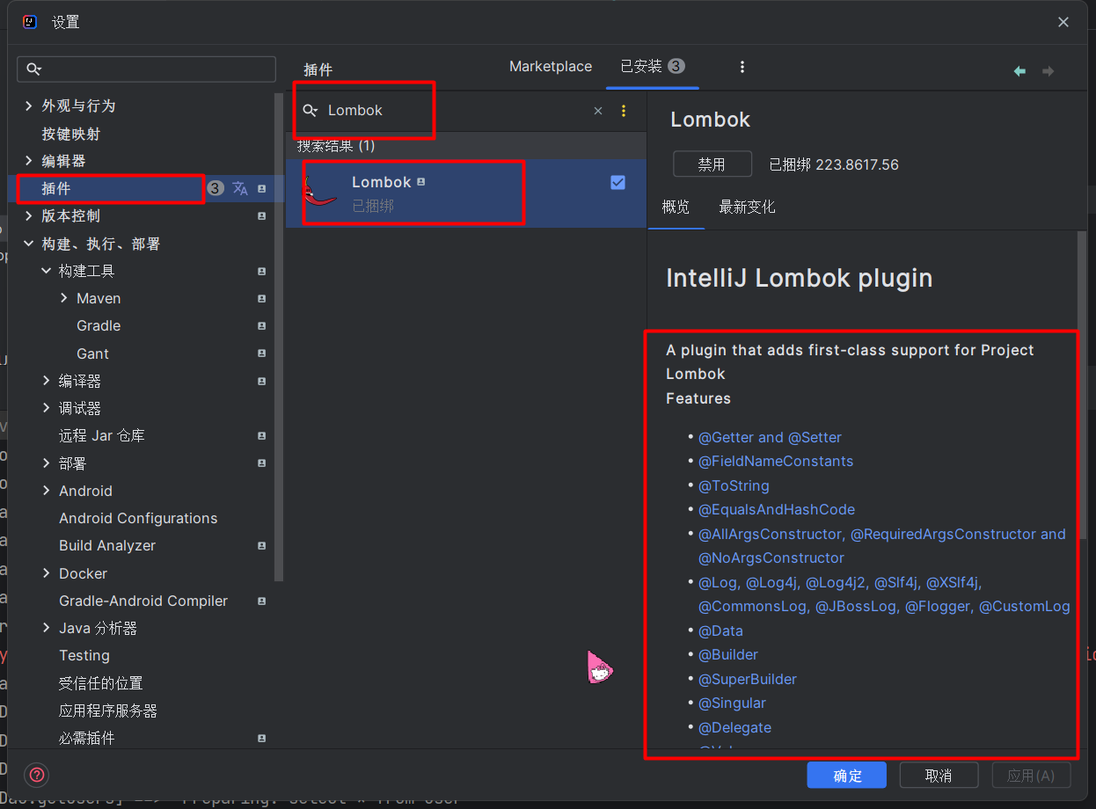Expand the 编译器 node

[x=47, y=381]
